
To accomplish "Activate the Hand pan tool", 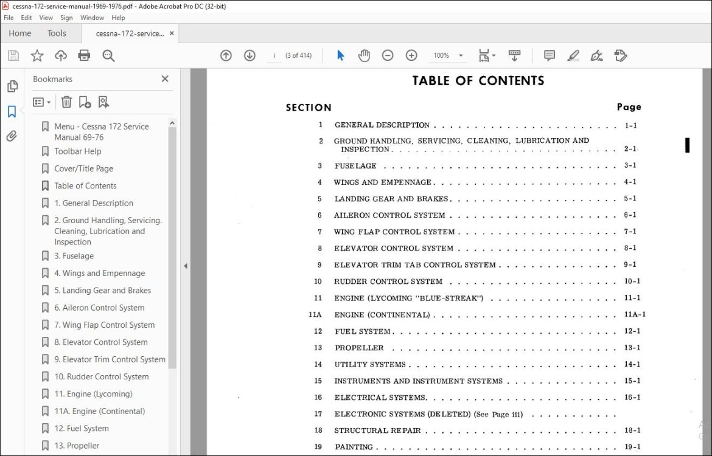I will (364, 55).
